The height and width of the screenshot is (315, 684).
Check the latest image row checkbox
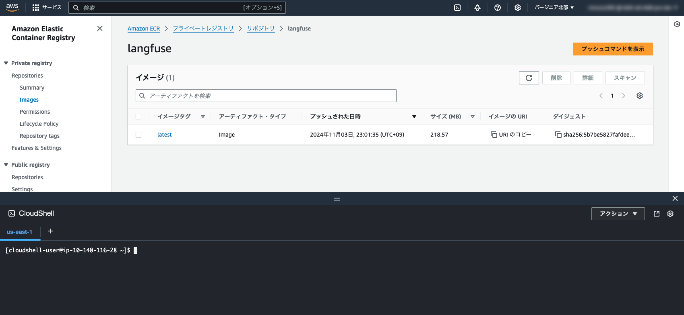(138, 135)
